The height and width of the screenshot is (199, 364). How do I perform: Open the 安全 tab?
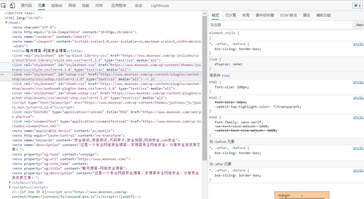coord(139,5)
